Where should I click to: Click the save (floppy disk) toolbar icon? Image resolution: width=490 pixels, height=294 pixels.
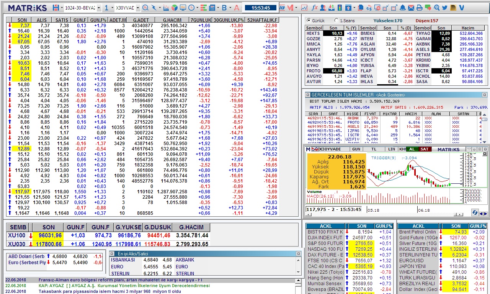click(56, 8)
